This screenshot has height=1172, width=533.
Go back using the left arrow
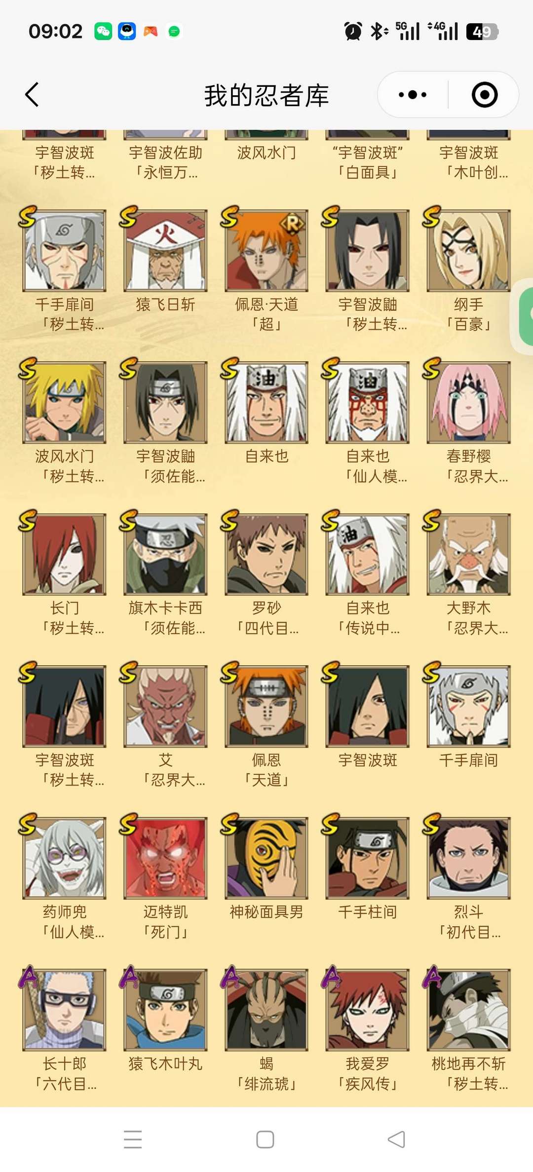click(32, 95)
